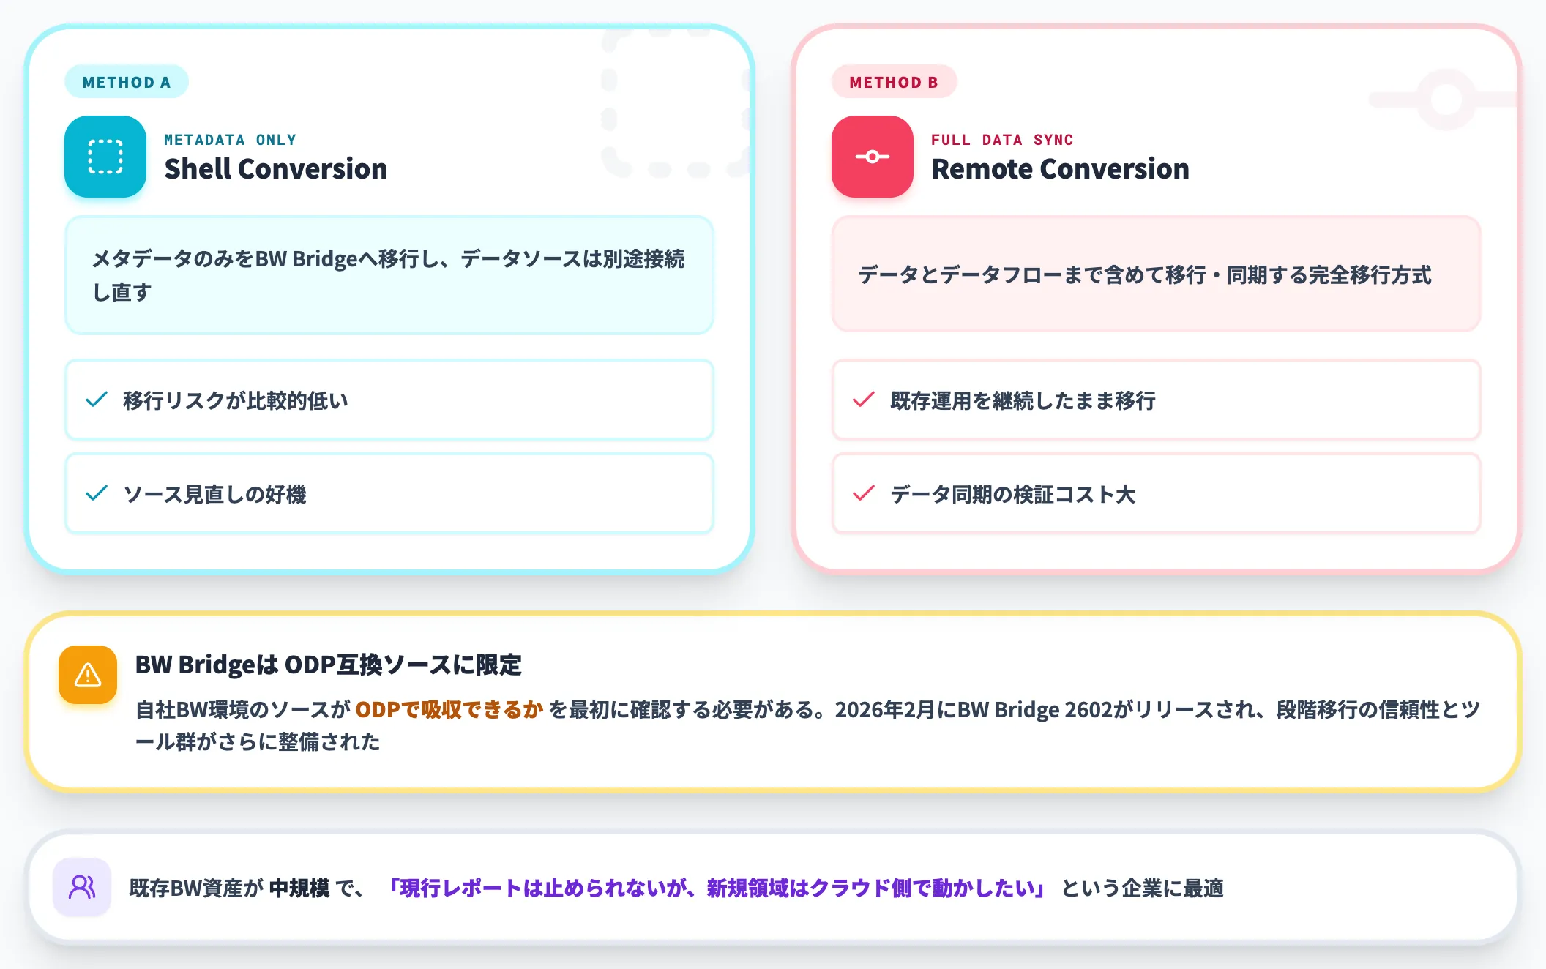The image size is (1546, 969).
Task: Click the checkmark beside 移行リスクが比較的低い
Action: tap(97, 400)
